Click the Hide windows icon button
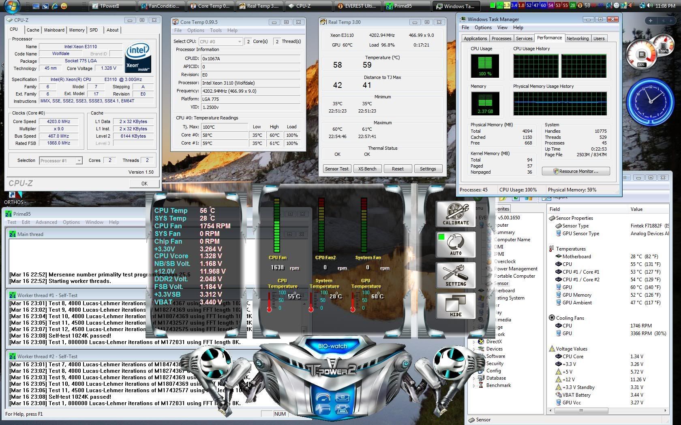 456,306
